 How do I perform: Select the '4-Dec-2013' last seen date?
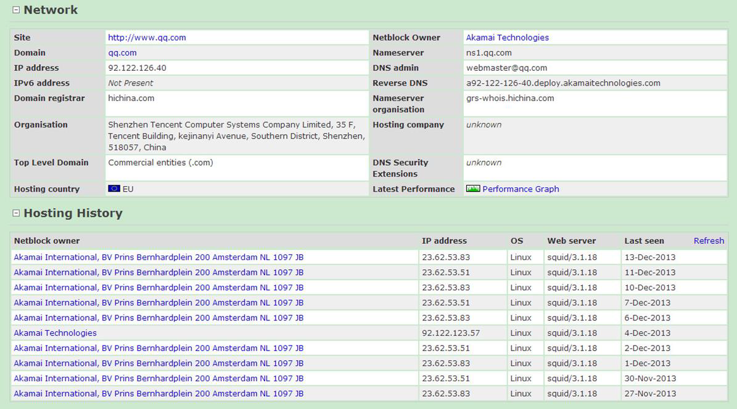pos(648,333)
